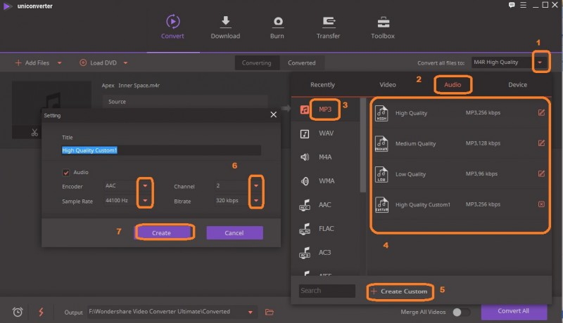Screen dimensions: 563x323
Task: Delete the High Quality Custom1 preset
Action: click(541, 204)
